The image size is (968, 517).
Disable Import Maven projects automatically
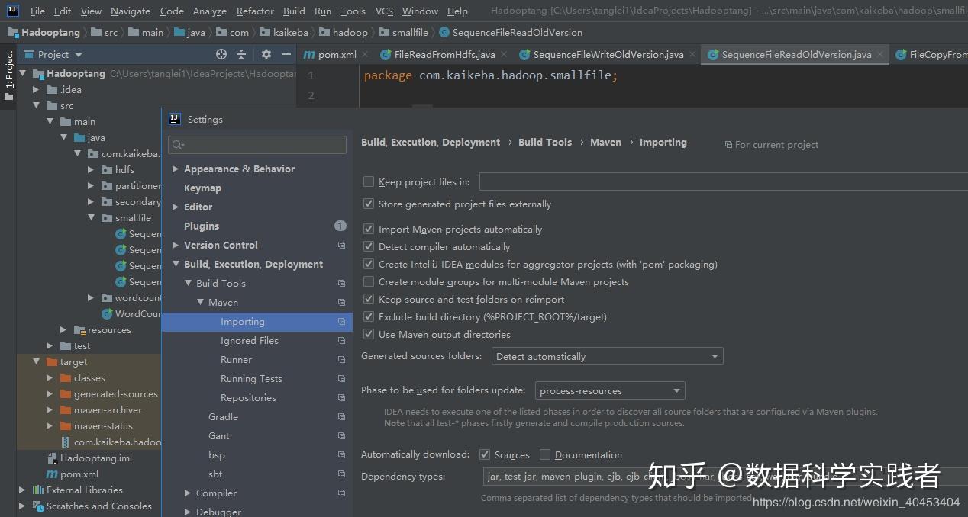[369, 230]
